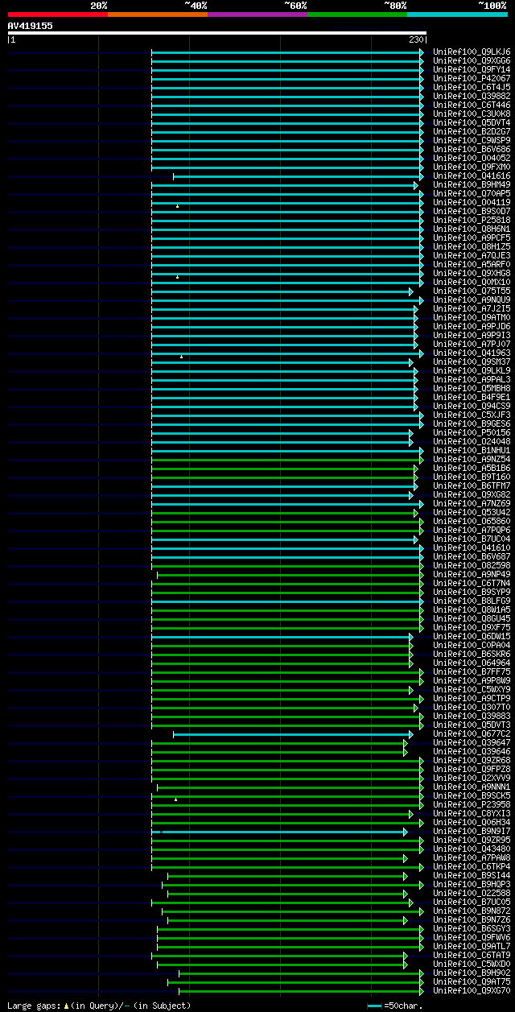Select label UniRef100_B8LFG9
Image resolution: width=515 pixels, height=1012 pixels.
(x=472, y=601)
